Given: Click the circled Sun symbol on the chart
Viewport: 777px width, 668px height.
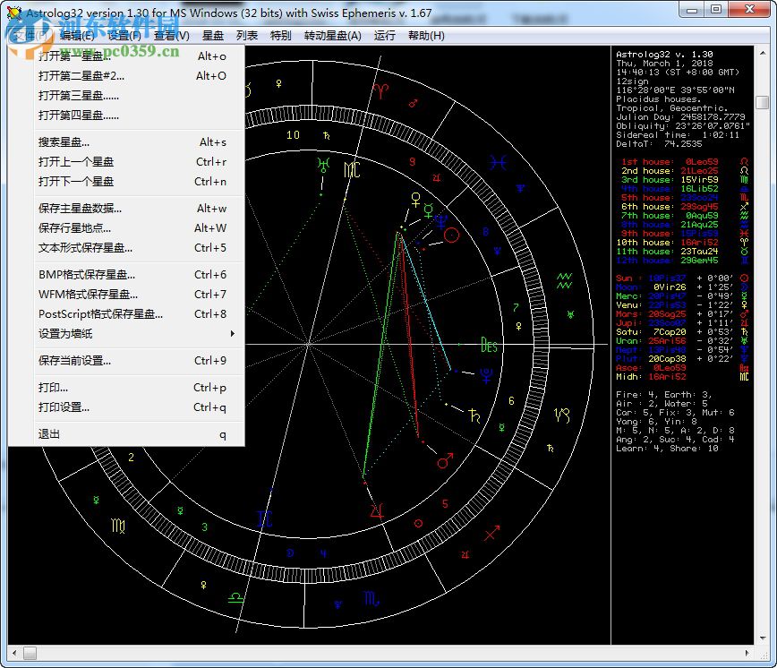Looking at the screenshot, I should click(451, 236).
